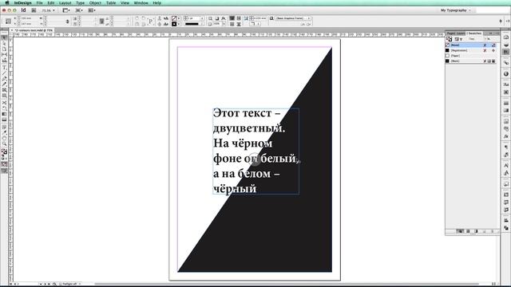Open the stroke type dropdown
Screen dimensions: 511x287
194,24
